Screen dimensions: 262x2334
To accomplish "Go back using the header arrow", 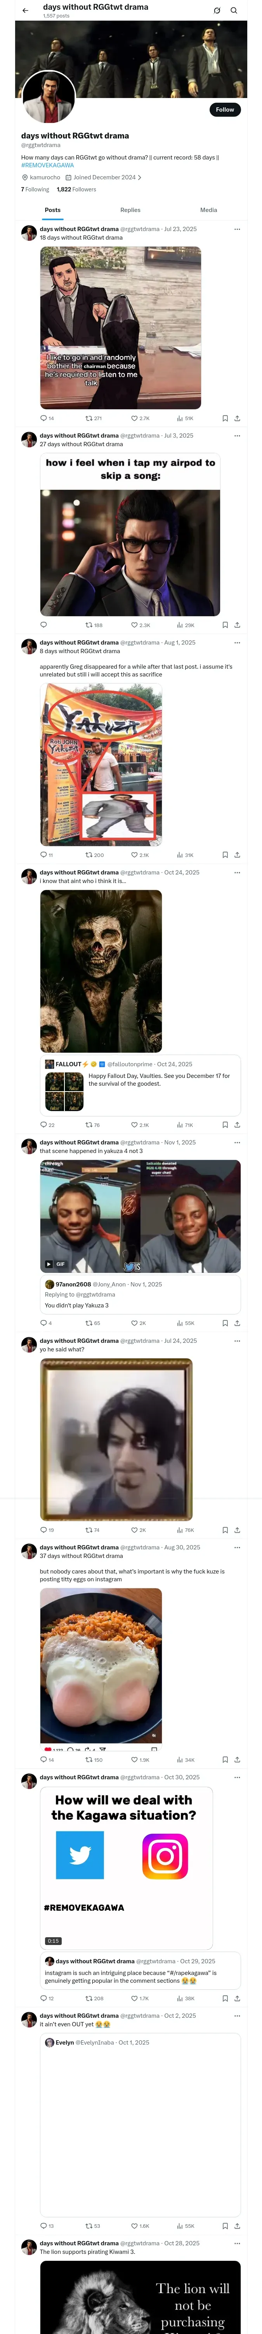I will pyautogui.click(x=25, y=11).
